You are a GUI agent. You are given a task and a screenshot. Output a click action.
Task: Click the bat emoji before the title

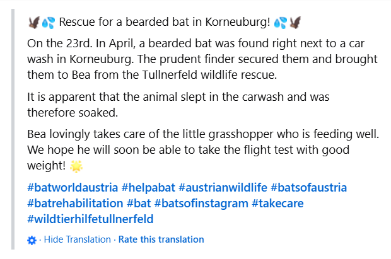pyautogui.click(x=34, y=23)
